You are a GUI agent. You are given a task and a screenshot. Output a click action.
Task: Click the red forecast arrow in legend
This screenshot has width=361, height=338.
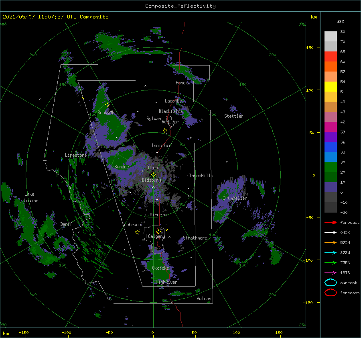331,222
